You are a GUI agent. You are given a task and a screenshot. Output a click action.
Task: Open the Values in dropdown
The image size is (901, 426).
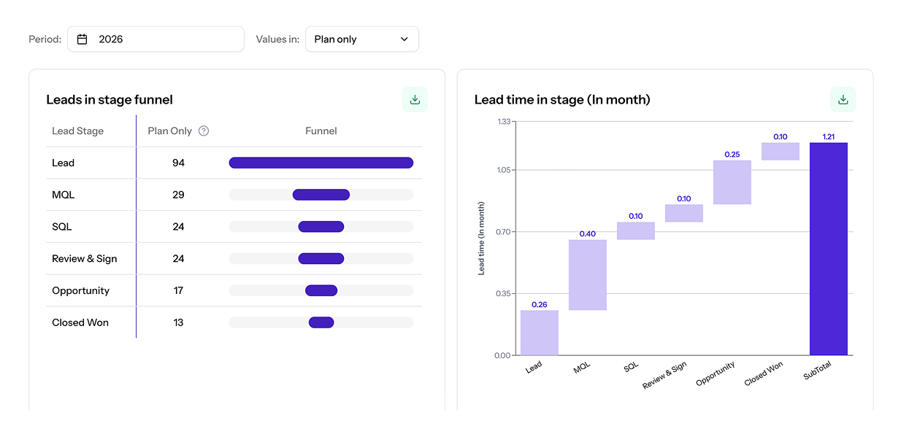tap(362, 39)
